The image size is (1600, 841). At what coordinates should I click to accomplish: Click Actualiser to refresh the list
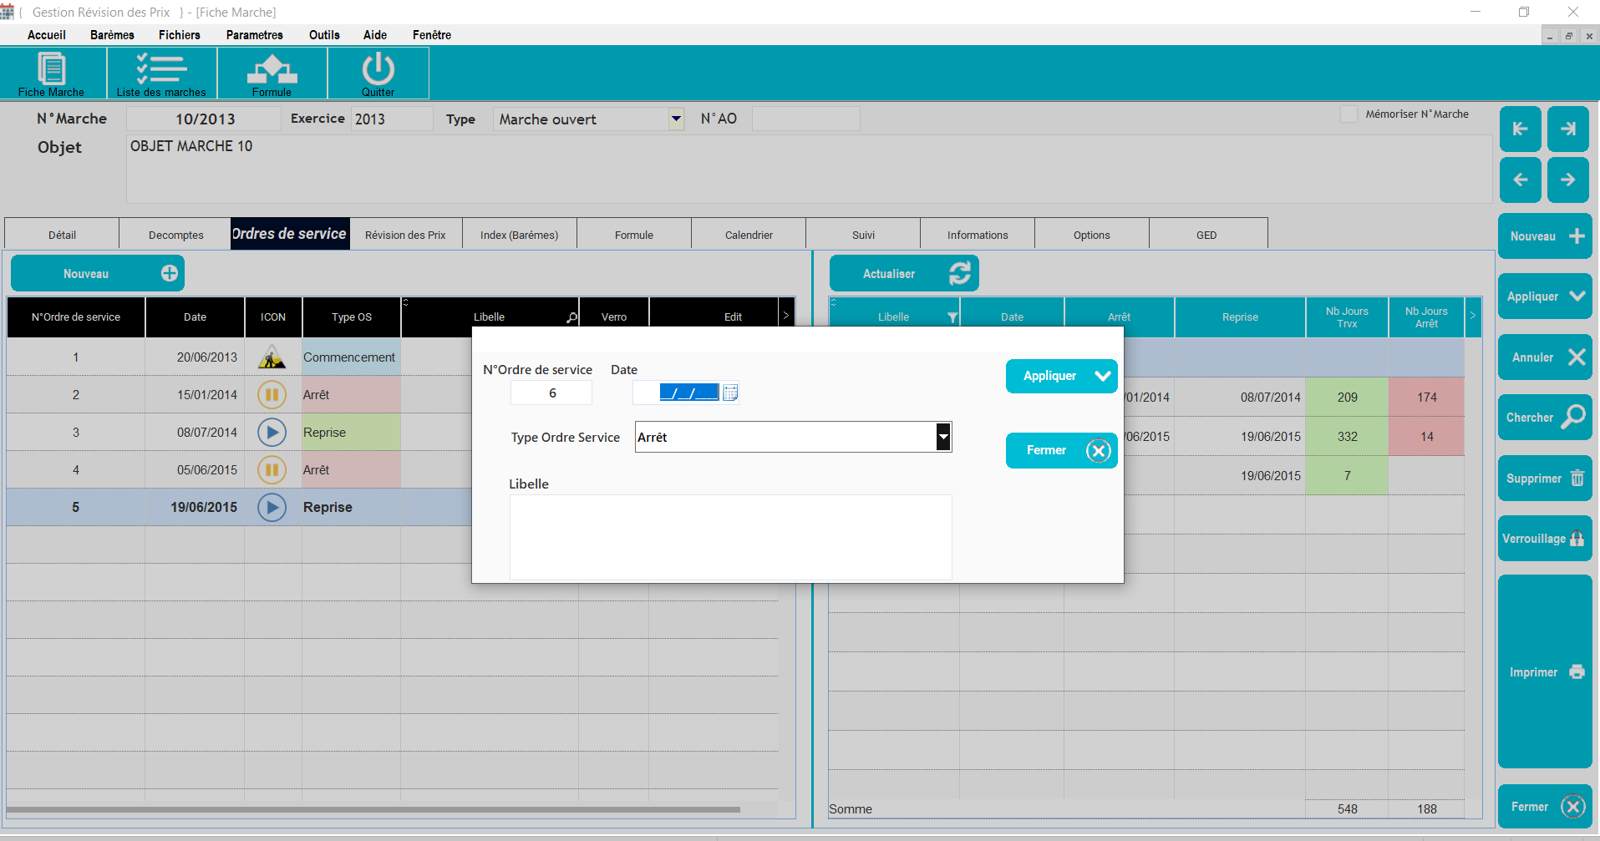[903, 274]
